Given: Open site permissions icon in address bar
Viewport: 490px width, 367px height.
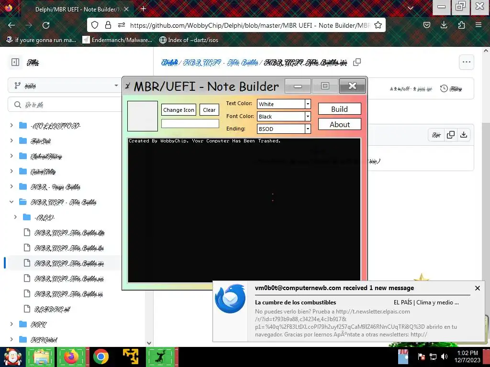Looking at the screenshot, I should [122, 25].
